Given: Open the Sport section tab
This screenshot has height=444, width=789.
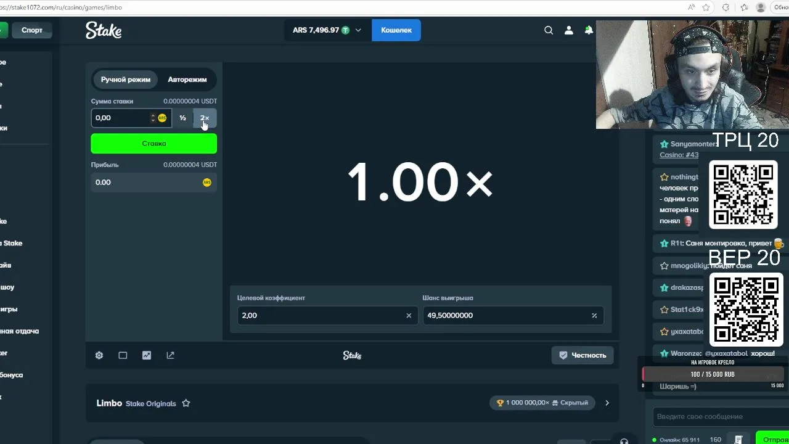Looking at the screenshot, I should click(32, 30).
